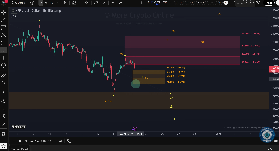Select watchlist circle W

pos(220,3)
